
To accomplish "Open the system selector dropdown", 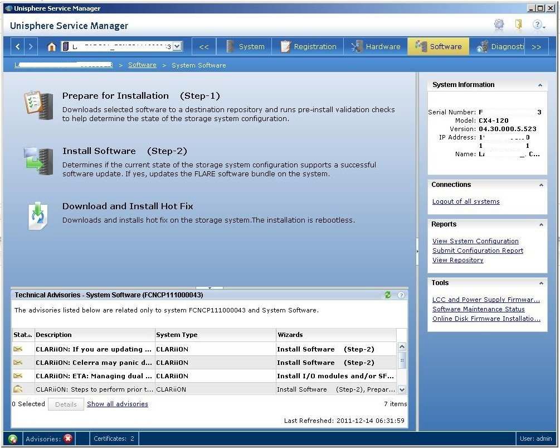I will [177, 46].
